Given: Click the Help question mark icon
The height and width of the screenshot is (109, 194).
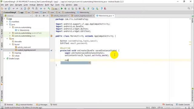Looking at the screenshot, I should click(x=102, y=8).
